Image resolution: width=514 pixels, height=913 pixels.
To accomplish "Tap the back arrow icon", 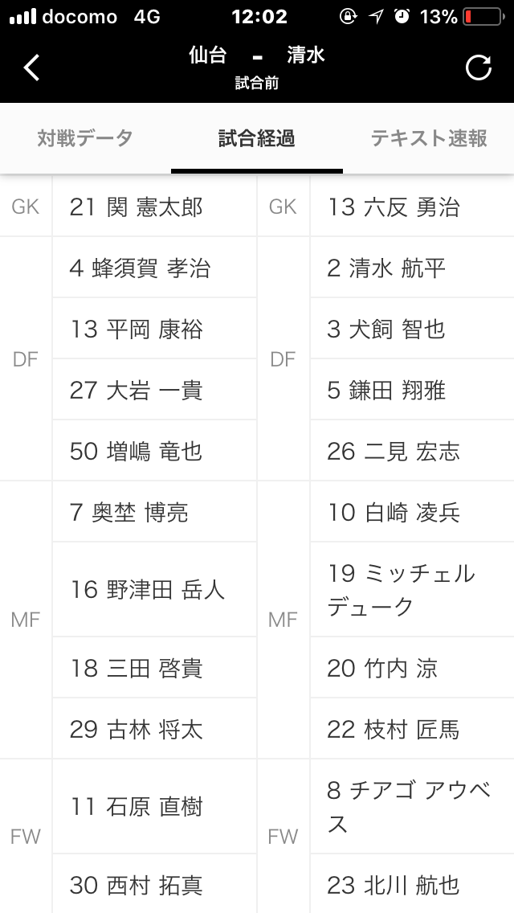I will tap(31, 68).
